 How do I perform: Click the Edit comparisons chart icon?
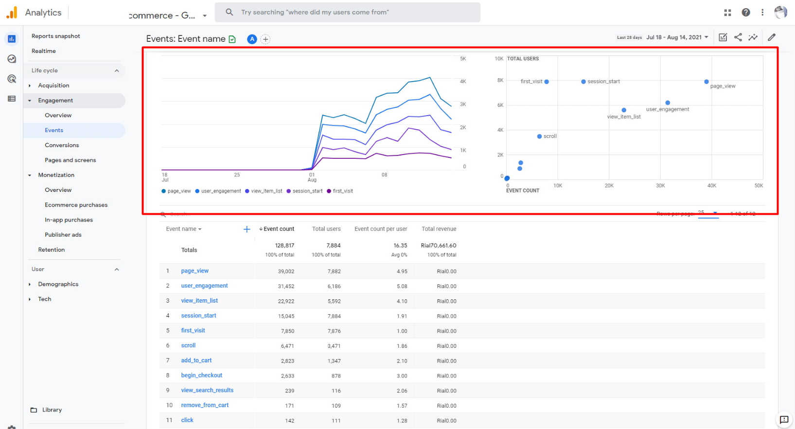tap(723, 37)
